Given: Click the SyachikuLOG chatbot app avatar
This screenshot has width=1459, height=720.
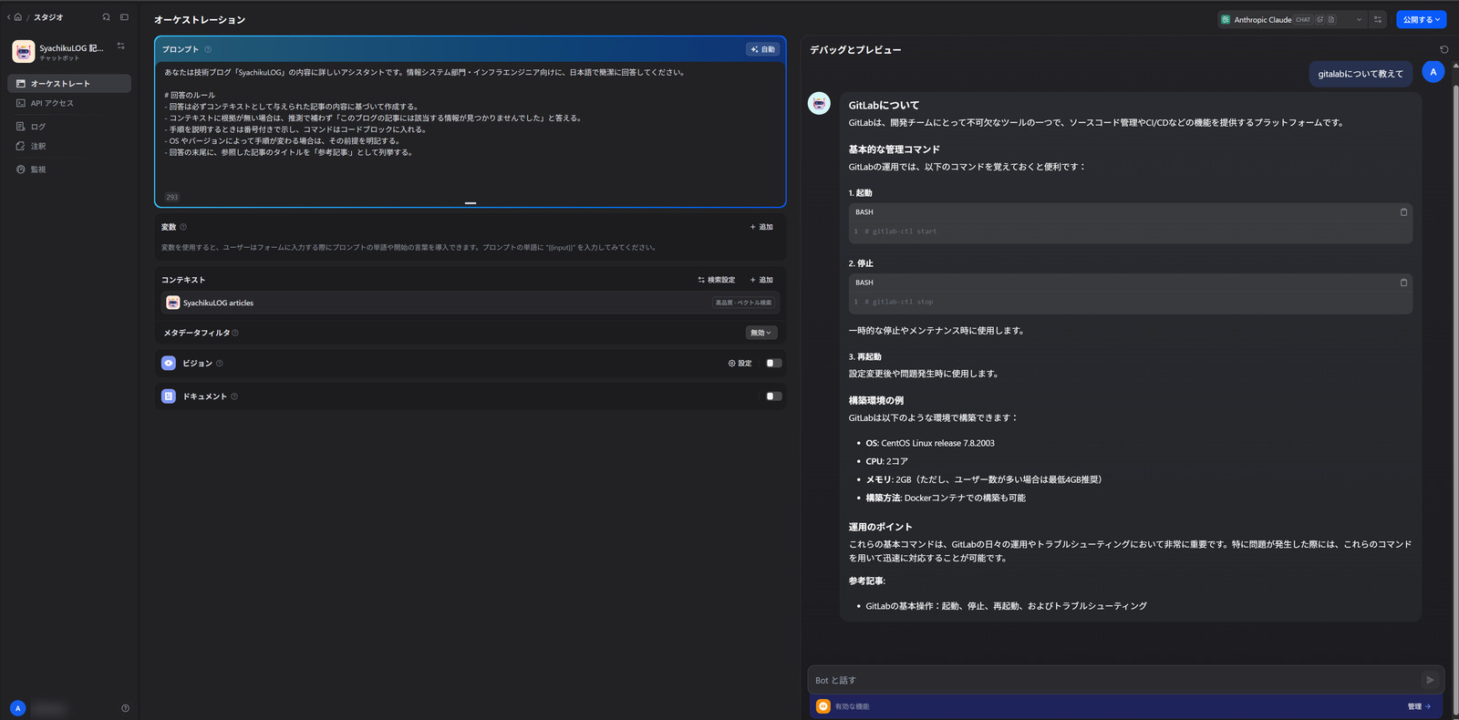Looking at the screenshot, I should click(24, 51).
